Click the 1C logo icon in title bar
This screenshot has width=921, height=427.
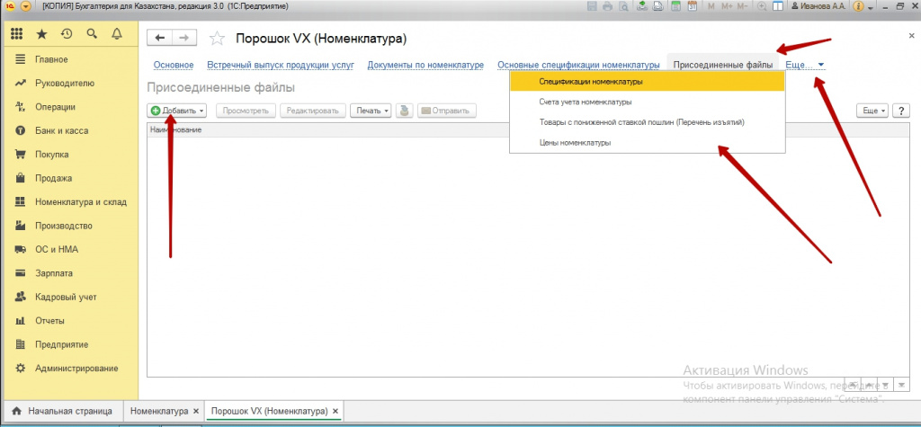[x=10, y=6]
